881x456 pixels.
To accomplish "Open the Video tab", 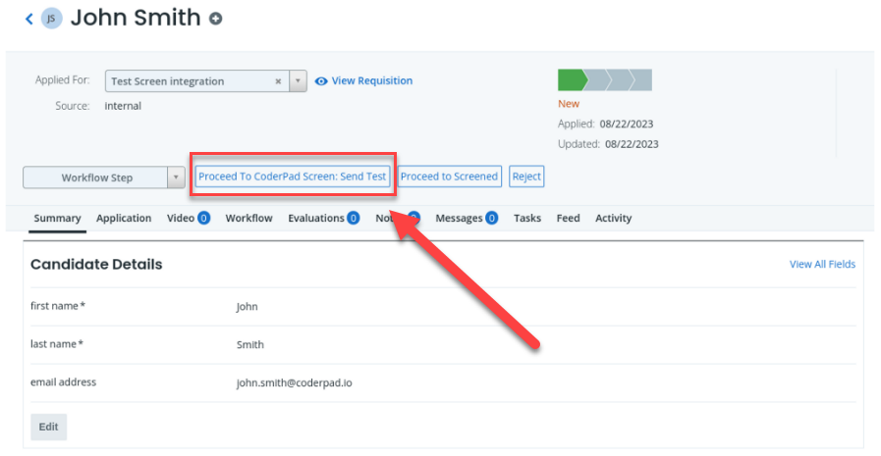I will tap(189, 218).
